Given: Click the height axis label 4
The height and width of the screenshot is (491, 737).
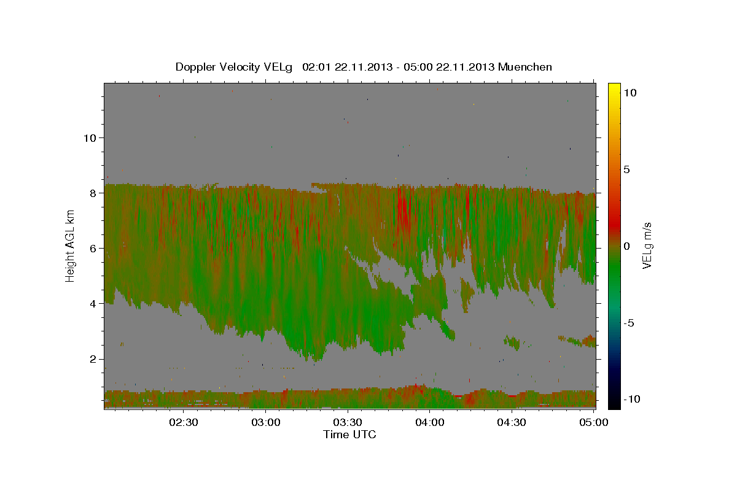Looking at the screenshot, I should 93,303.
